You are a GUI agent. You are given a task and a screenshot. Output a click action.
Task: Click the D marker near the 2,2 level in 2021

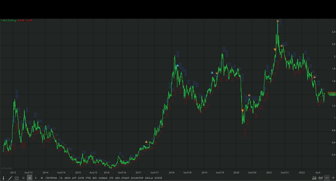282,46
